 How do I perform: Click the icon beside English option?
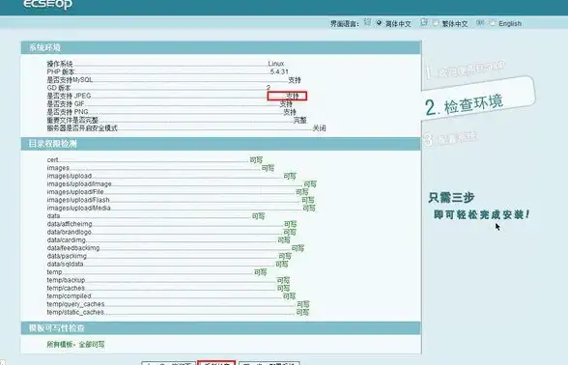480,22
